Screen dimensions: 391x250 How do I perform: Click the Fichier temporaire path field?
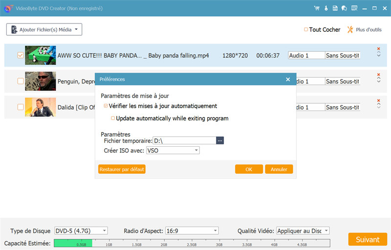pos(184,140)
